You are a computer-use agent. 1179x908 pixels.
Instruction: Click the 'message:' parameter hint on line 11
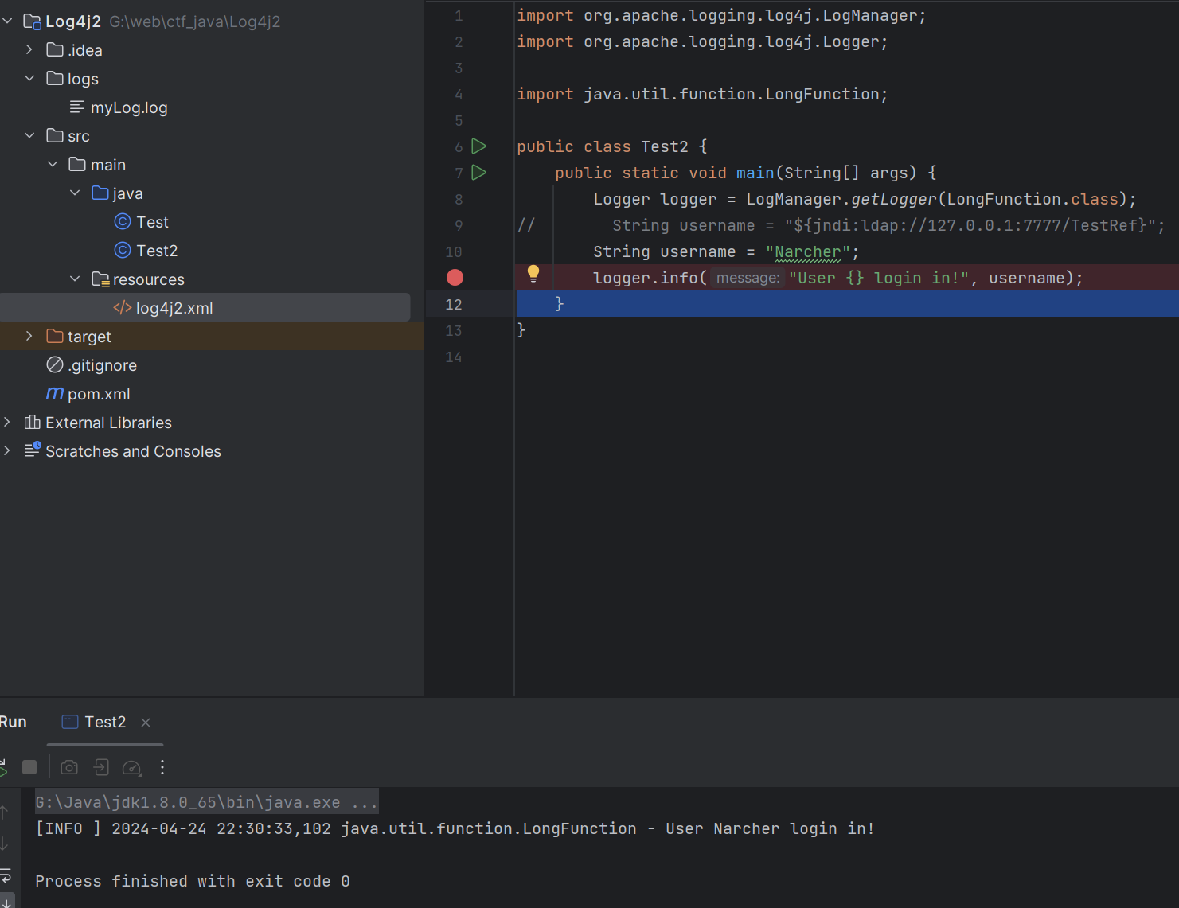click(x=747, y=278)
